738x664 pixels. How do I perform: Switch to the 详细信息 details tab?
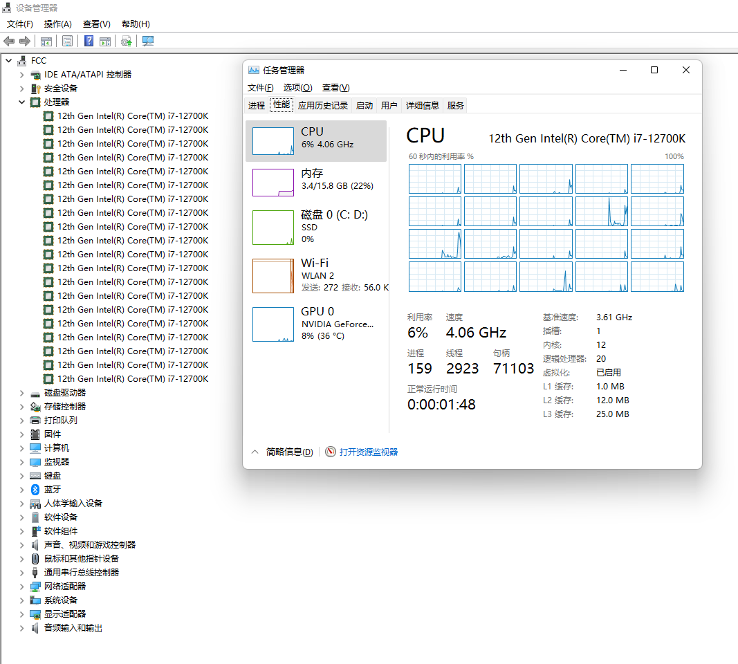(422, 105)
